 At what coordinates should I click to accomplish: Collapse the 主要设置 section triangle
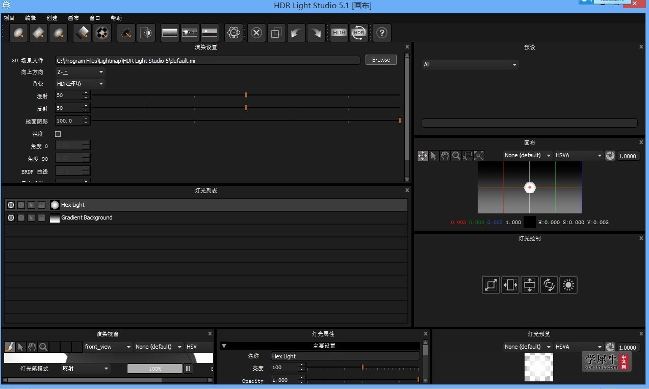pos(223,346)
